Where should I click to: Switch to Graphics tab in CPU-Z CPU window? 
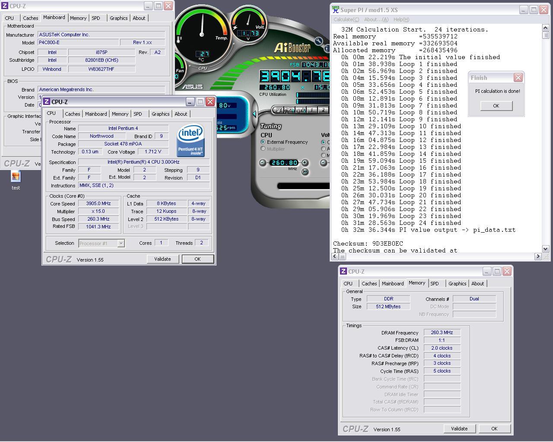pyautogui.click(x=161, y=114)
